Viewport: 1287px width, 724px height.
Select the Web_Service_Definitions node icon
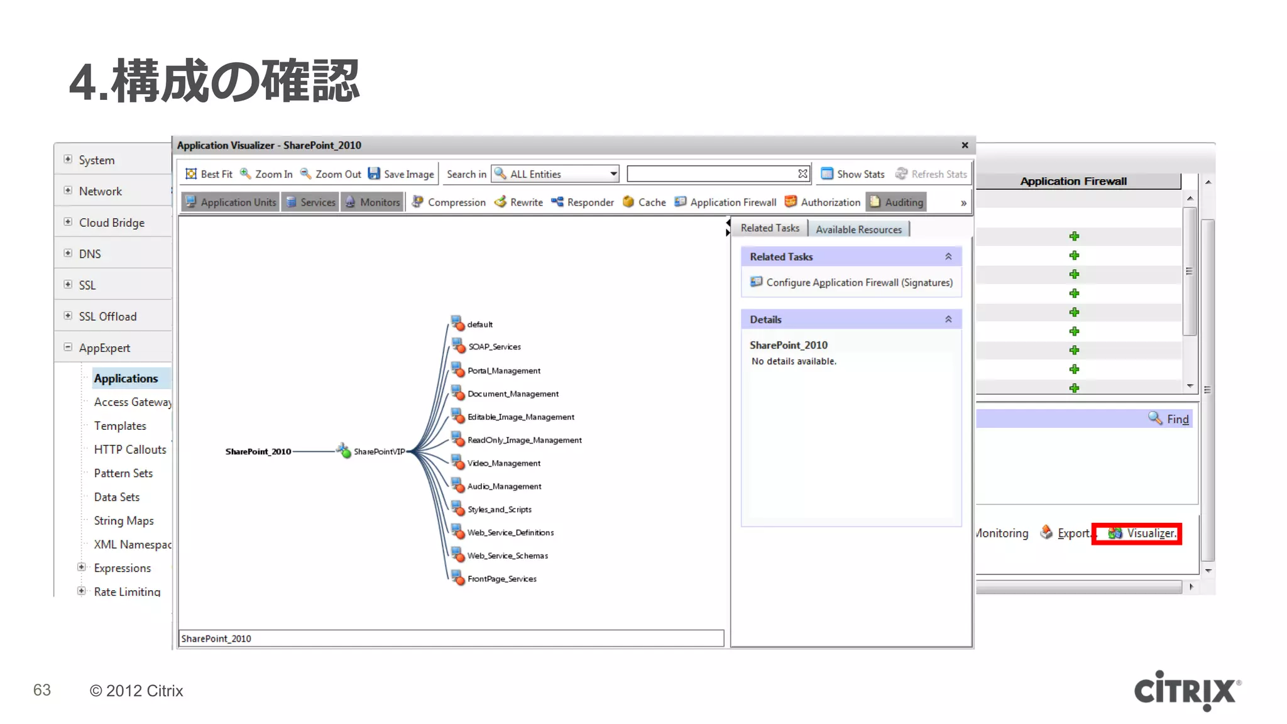point(457,532)
